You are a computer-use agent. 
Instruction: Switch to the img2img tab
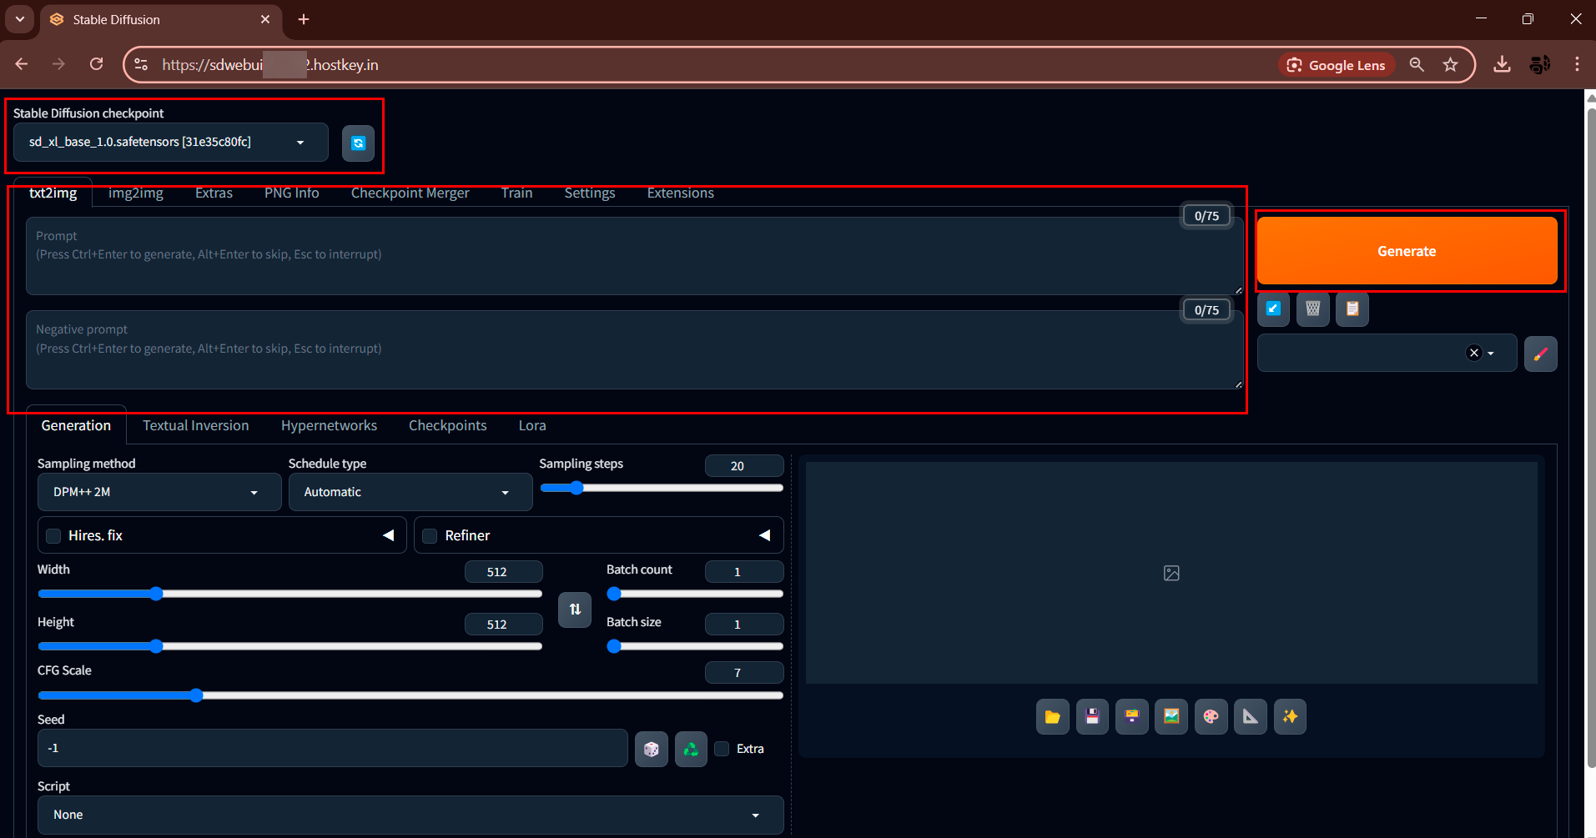click(x=136, y=193)
